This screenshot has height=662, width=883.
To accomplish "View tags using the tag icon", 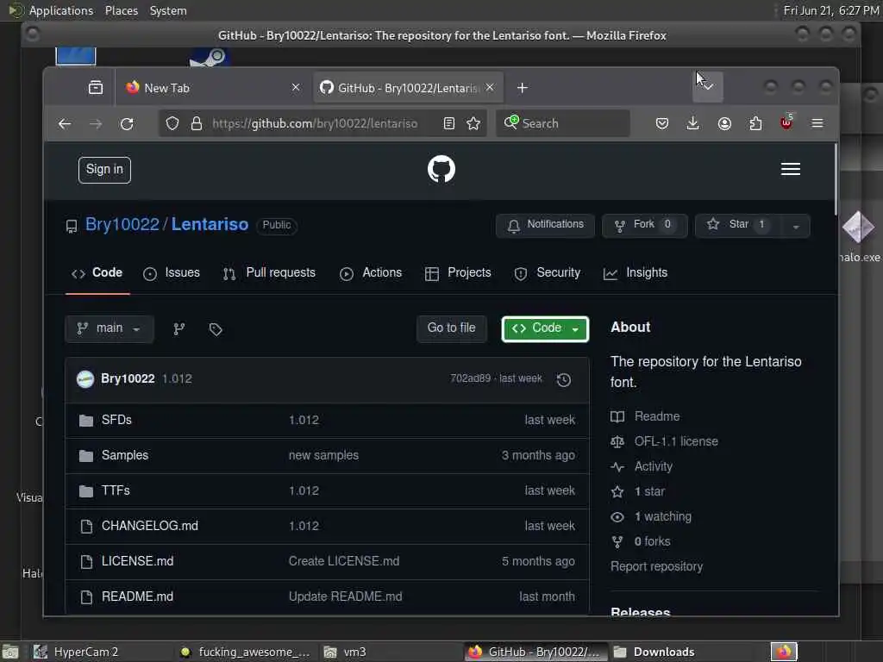I will pyautogui.click(x=216, y=328).
